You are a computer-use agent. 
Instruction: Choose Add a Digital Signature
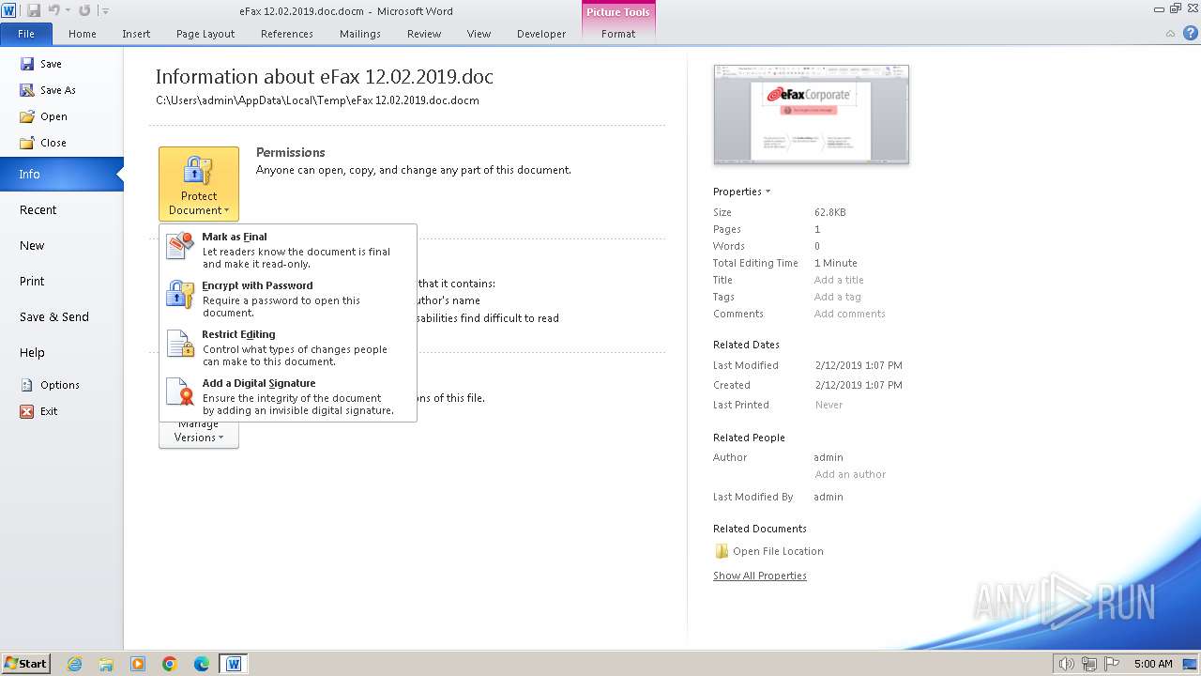pyautogui.click(x=289, y=396)
